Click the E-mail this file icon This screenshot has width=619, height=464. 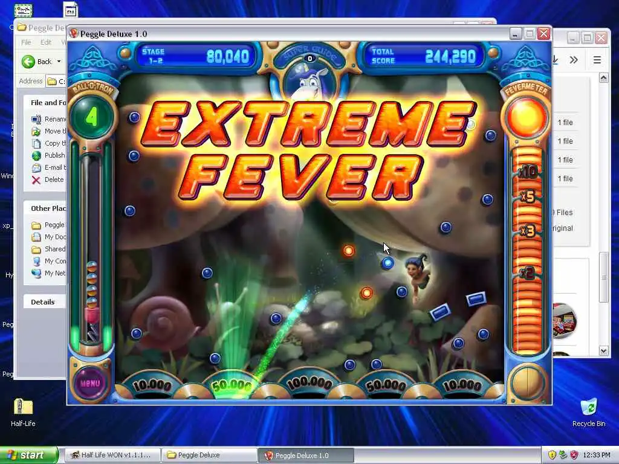click(x=36, y=168)
